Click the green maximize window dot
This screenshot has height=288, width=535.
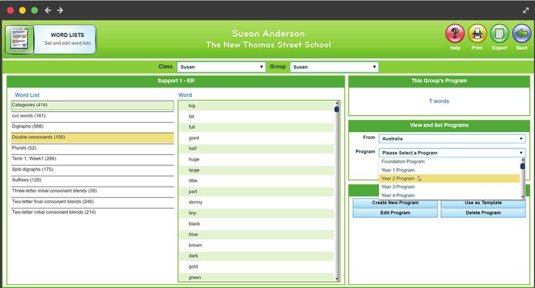(x=35, y=10)
